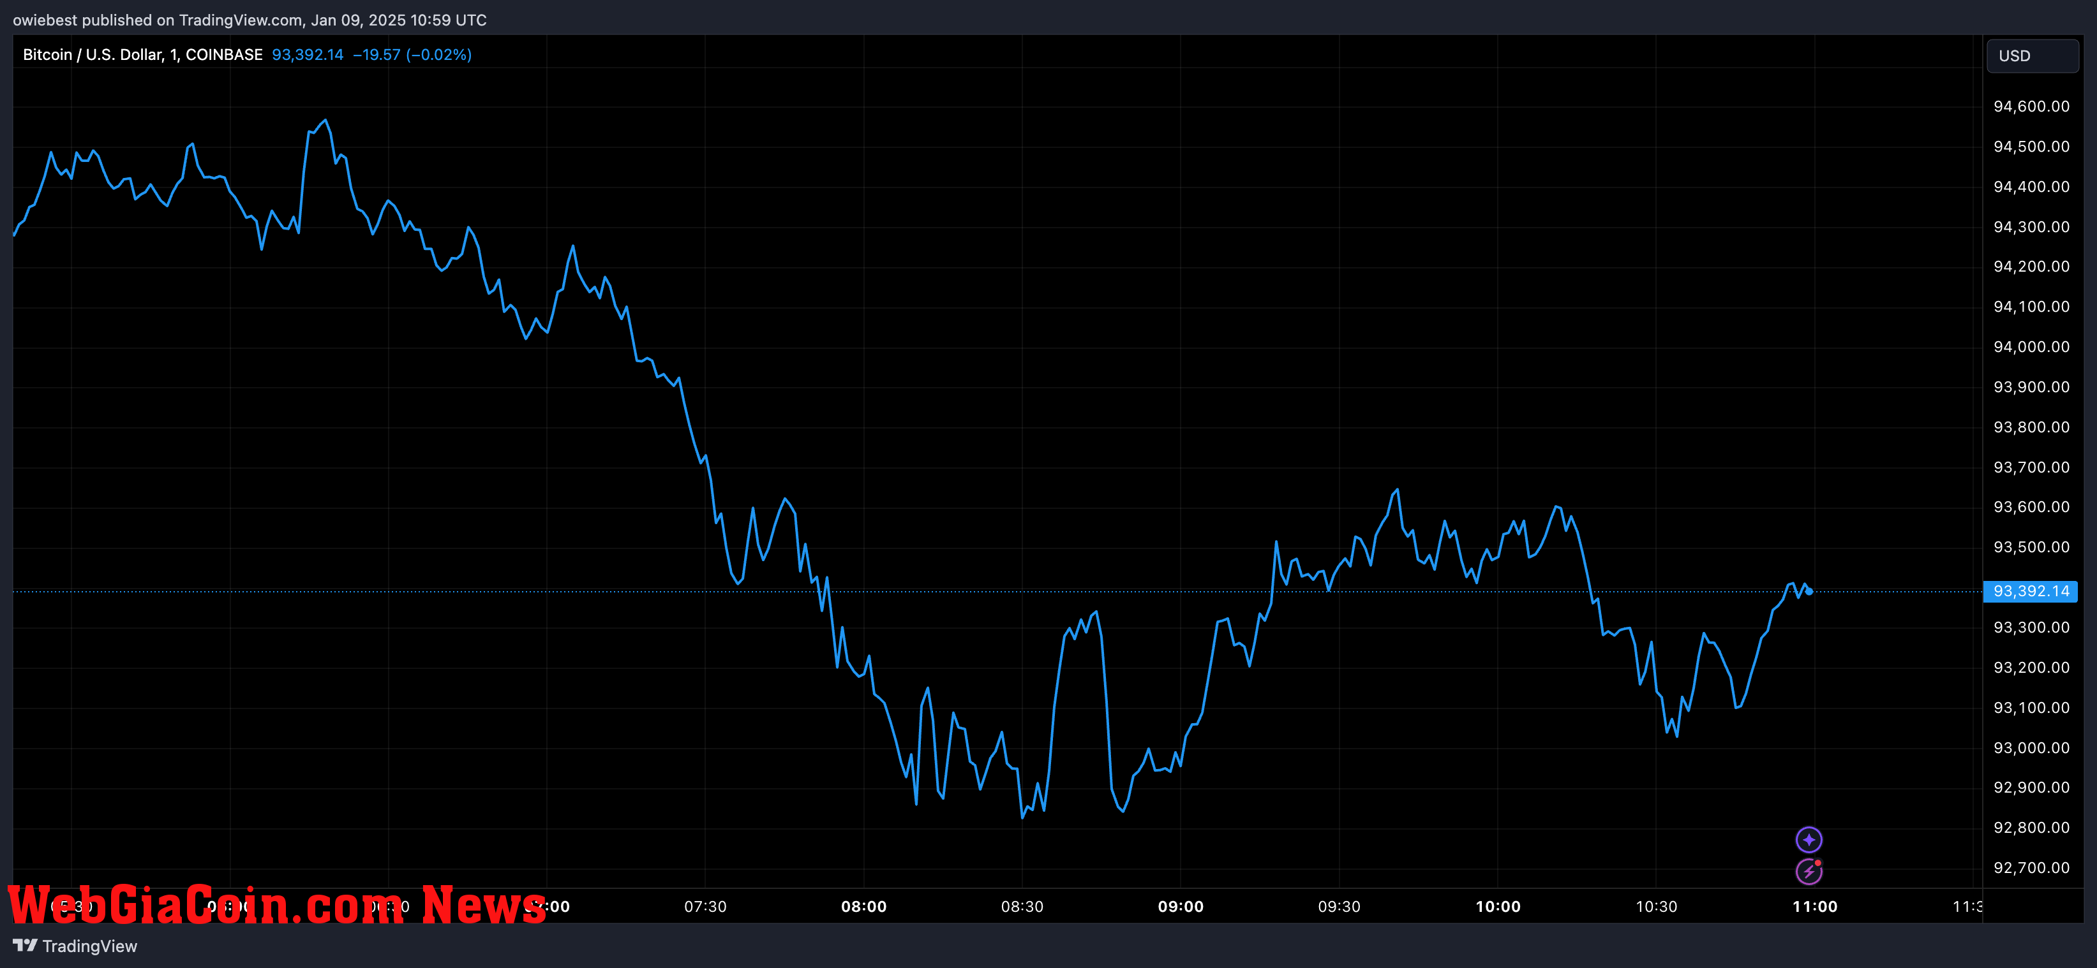This screenshot has height=968, width=2097.
Task: Click the purple sparkle icon on chart
Action: [1809, 839]
